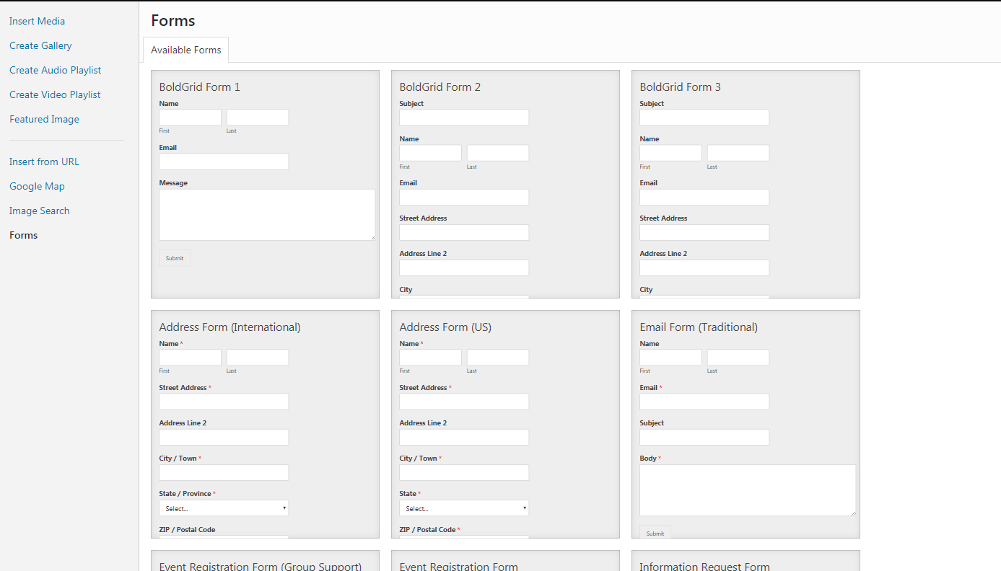Click Body textarea in Email Form (Traditional)
This screenshot has width=1001, height=571.
(x=748, y=490)
